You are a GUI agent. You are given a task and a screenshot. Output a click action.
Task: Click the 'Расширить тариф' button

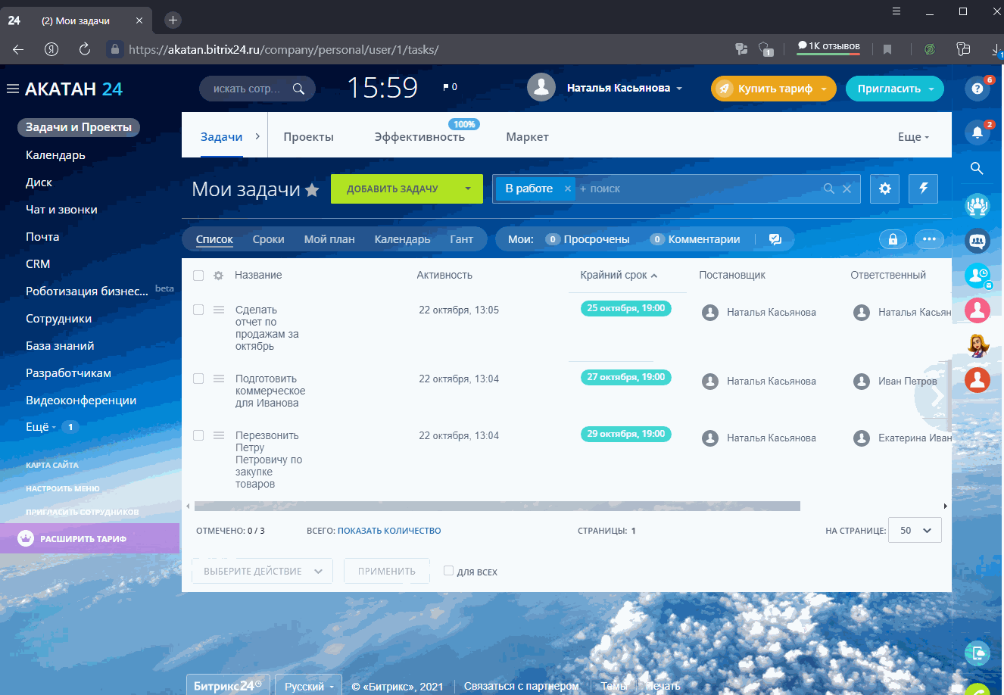pos(89,538)
